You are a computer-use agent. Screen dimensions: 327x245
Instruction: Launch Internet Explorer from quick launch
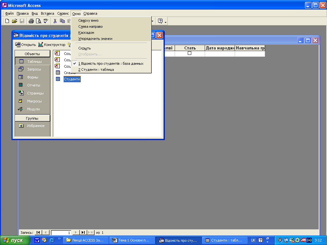(51, 240)
